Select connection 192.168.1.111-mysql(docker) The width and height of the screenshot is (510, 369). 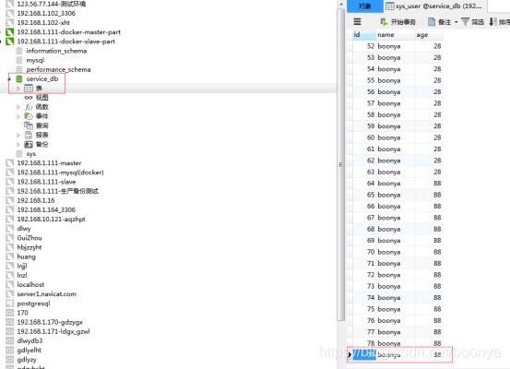point(60,173)
